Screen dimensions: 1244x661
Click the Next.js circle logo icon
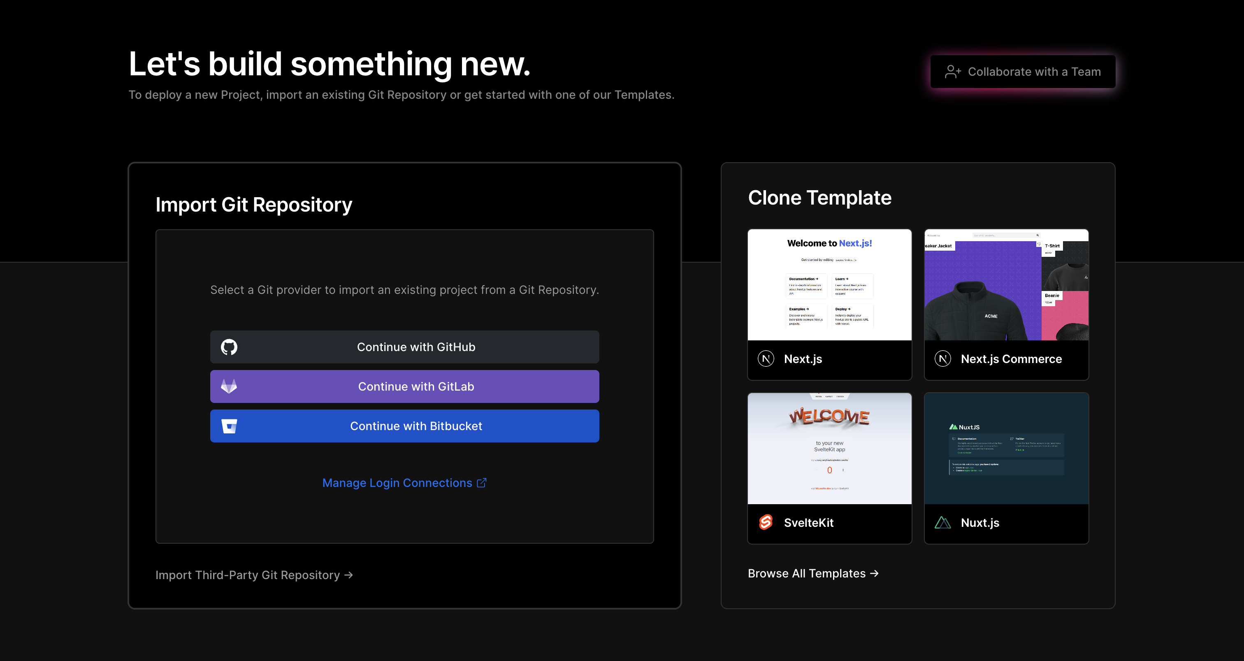click(766, 358)
